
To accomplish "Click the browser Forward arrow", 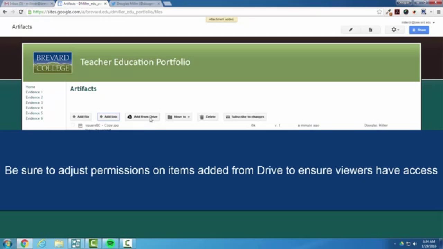I will click(x=13, y=11).
